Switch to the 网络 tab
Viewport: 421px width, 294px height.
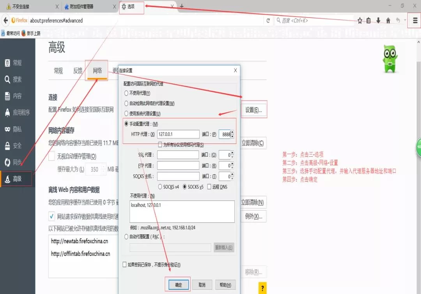point(97,71)
